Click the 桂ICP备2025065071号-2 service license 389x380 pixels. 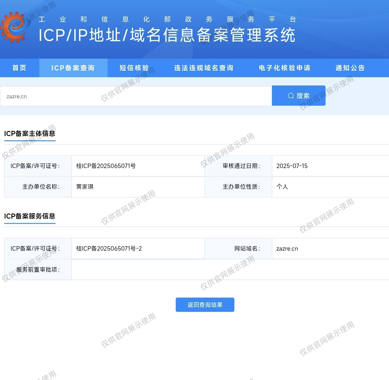109,248
